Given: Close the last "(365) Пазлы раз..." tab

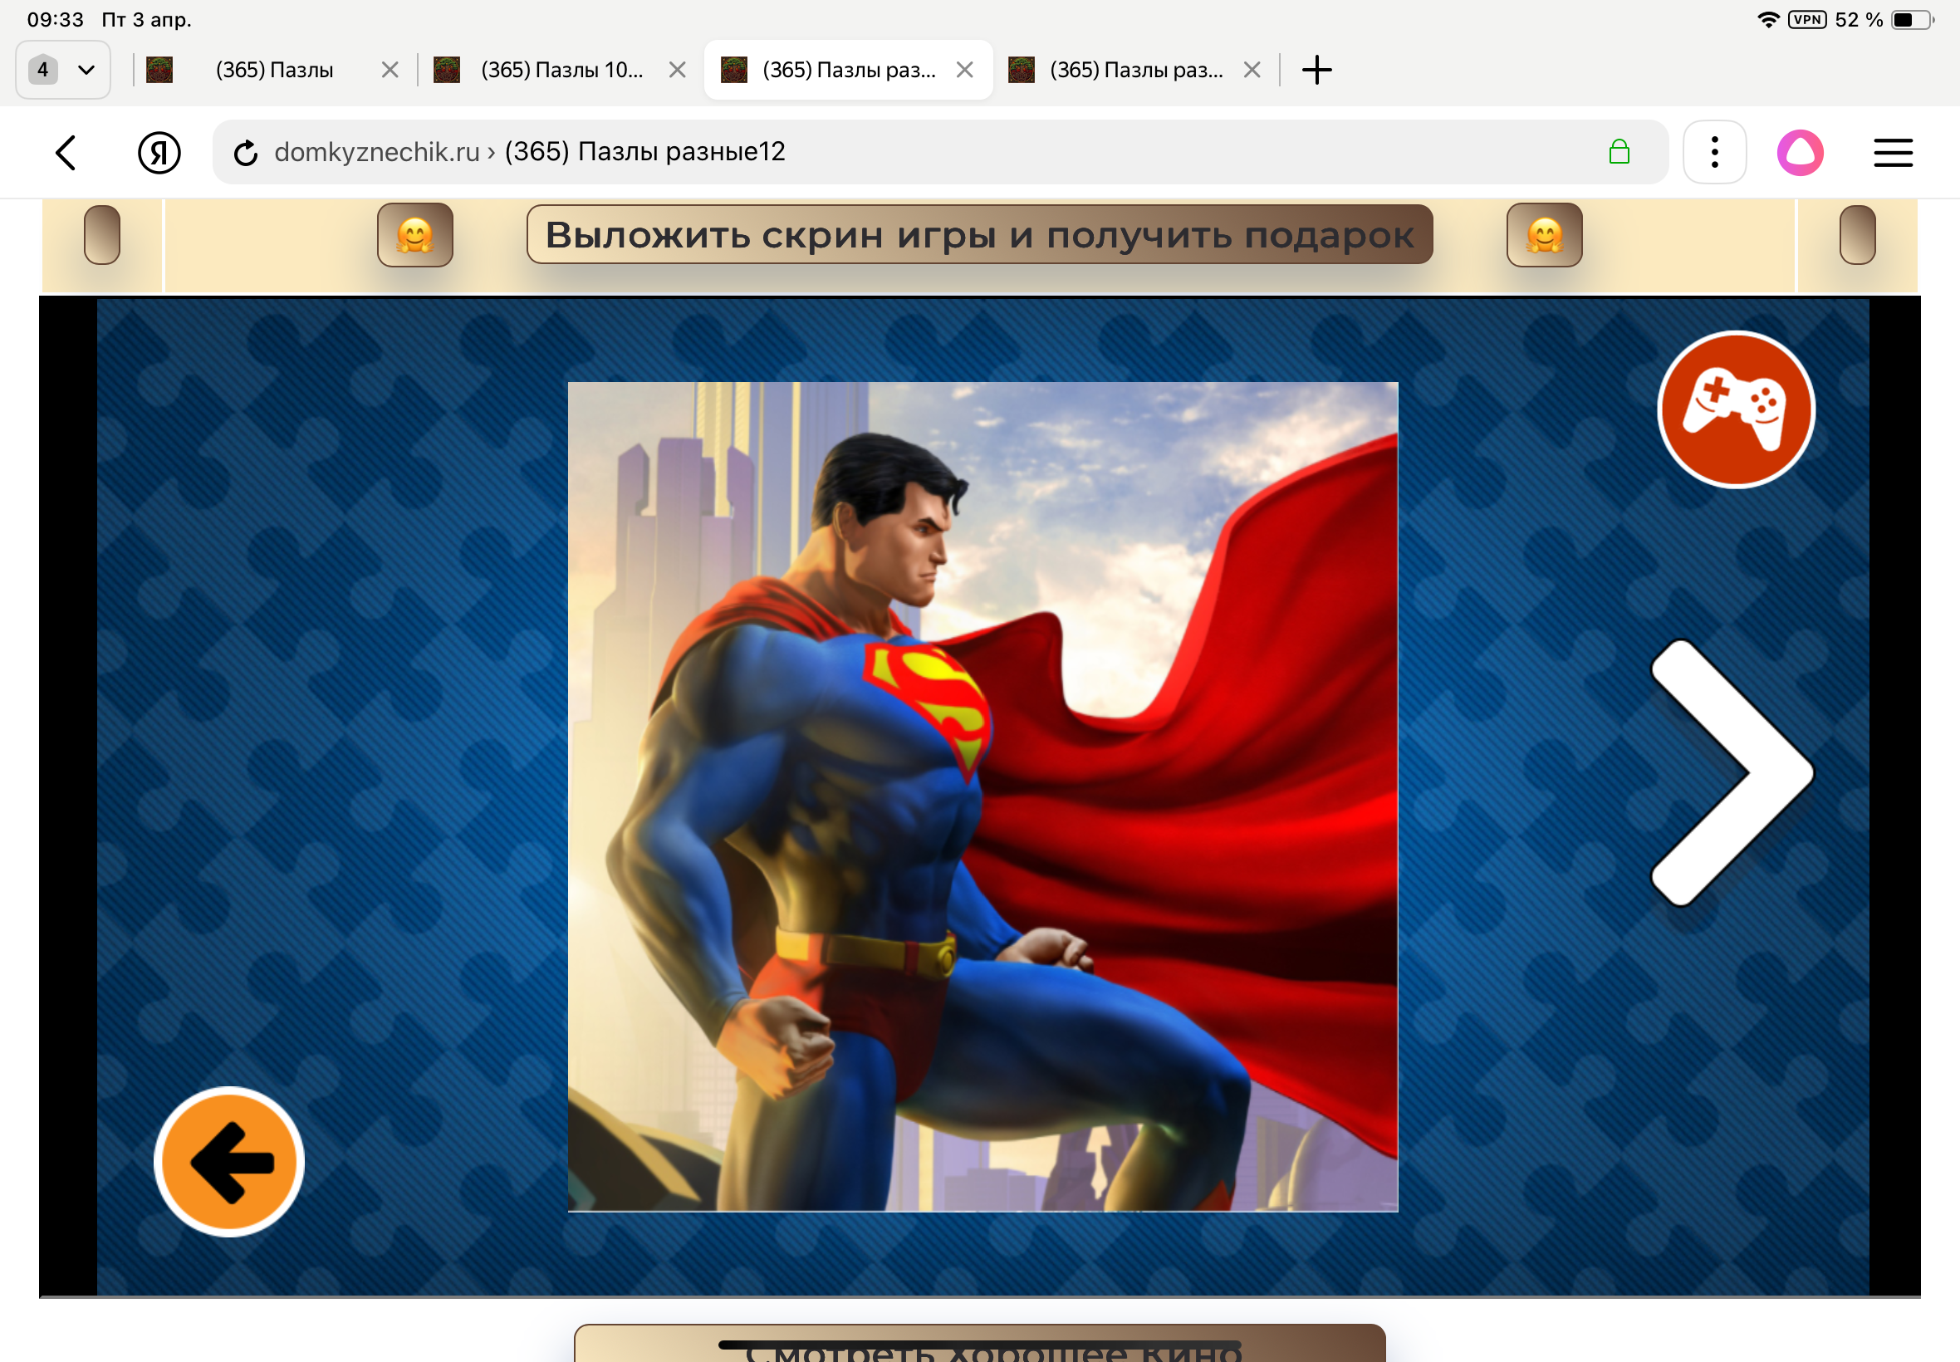Looking at the screenshot, I should point(1251,70).
